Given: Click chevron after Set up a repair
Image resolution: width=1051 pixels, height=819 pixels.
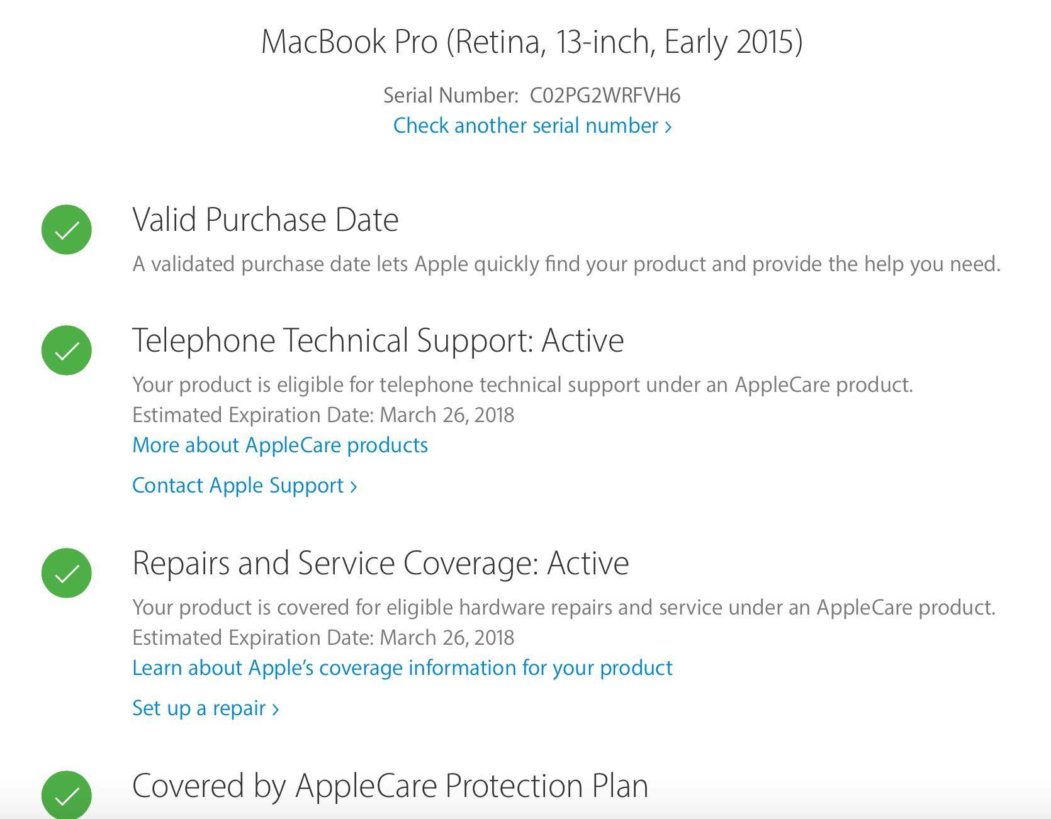Looking at the screenshot, I should [275, 710].
